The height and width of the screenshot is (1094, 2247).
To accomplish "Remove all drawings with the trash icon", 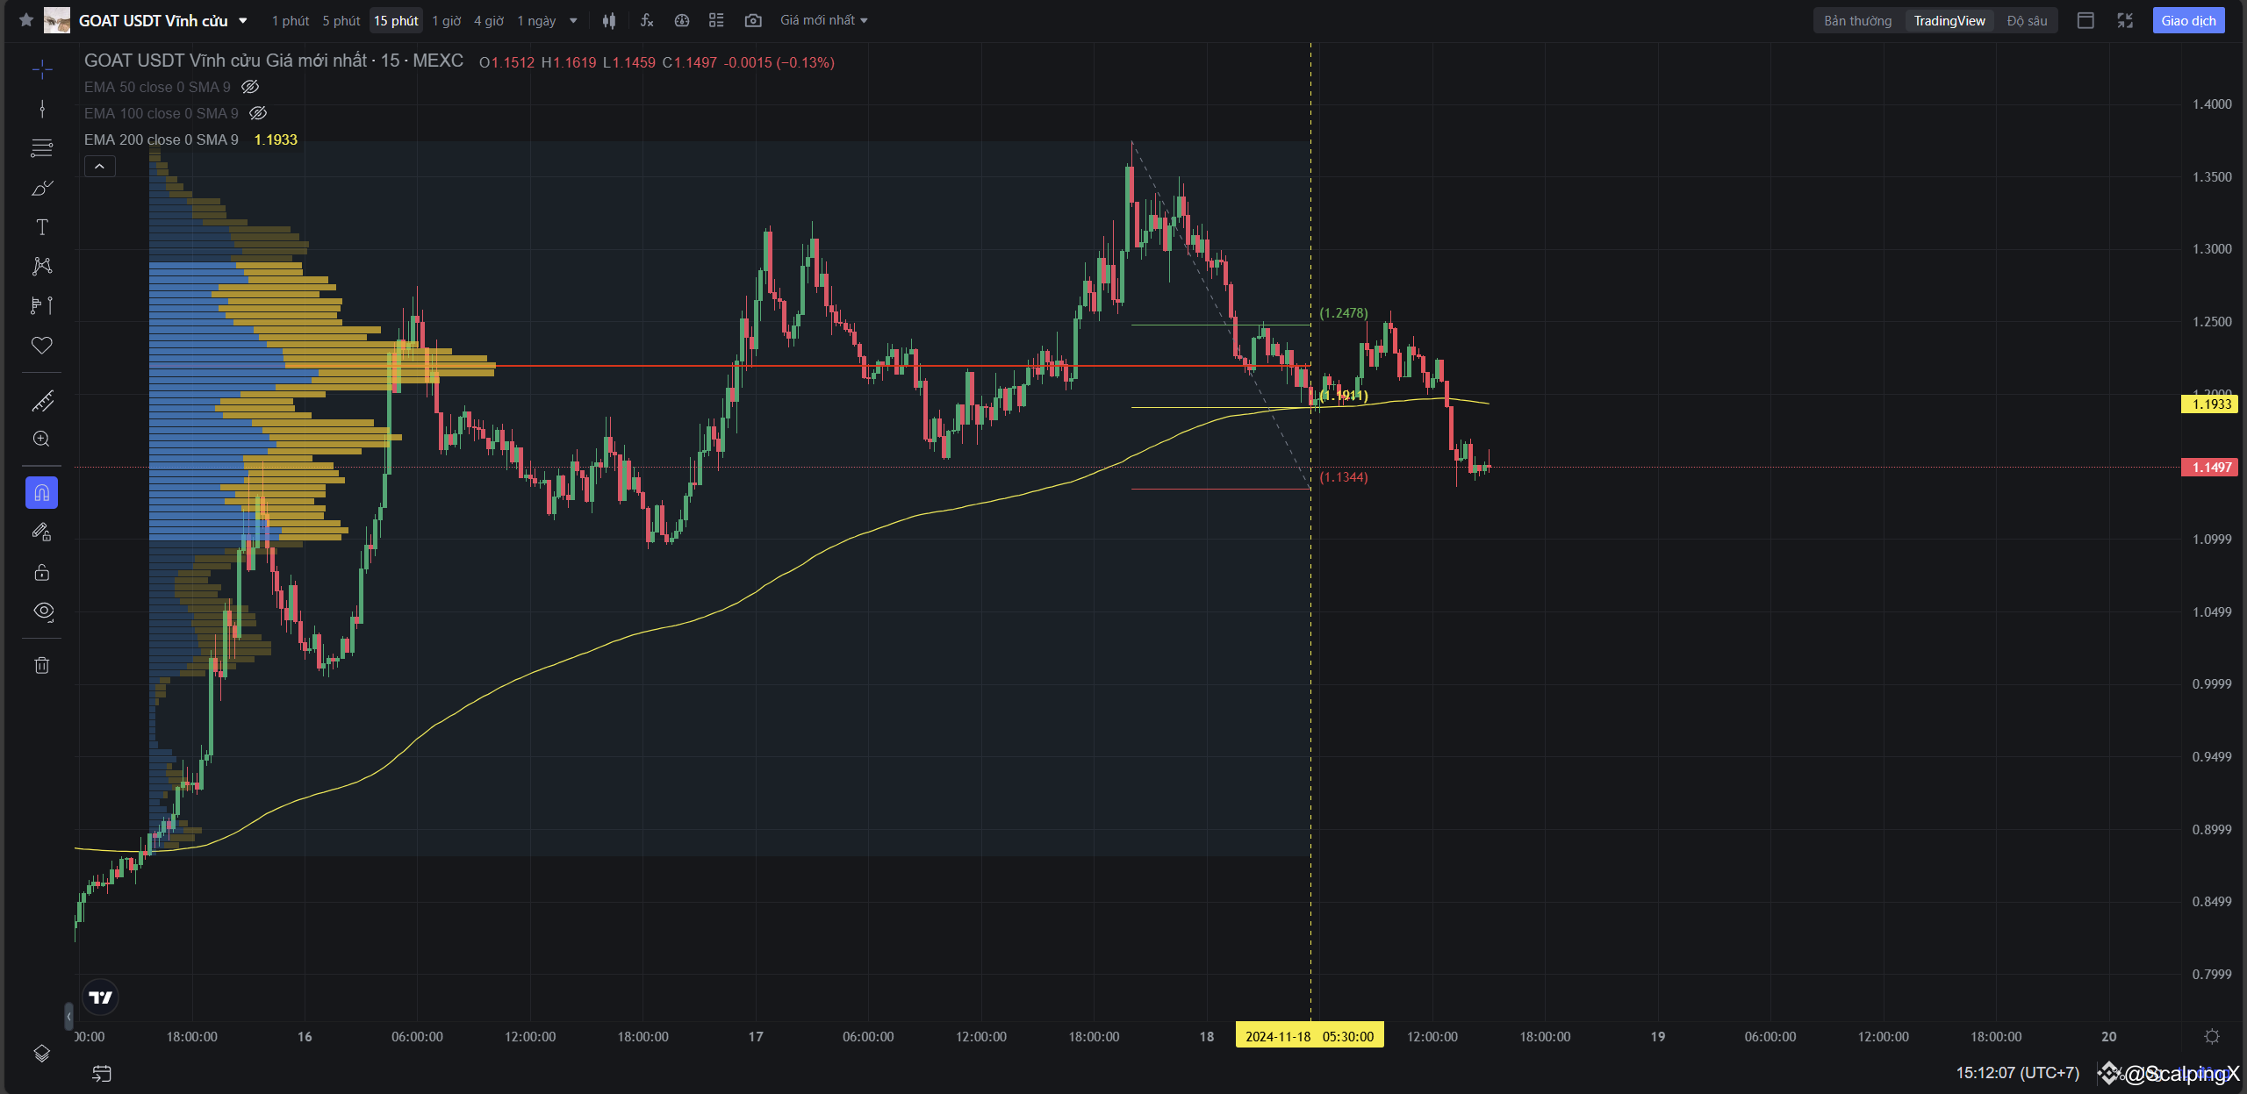I will pyautogui.click(x=42, y=665).
